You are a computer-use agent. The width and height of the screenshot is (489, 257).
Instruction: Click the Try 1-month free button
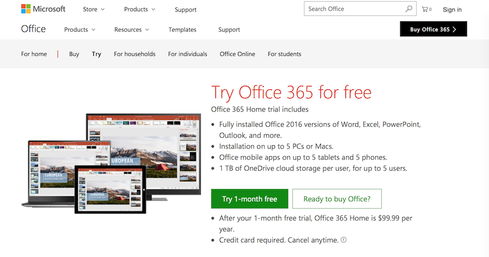250,199
